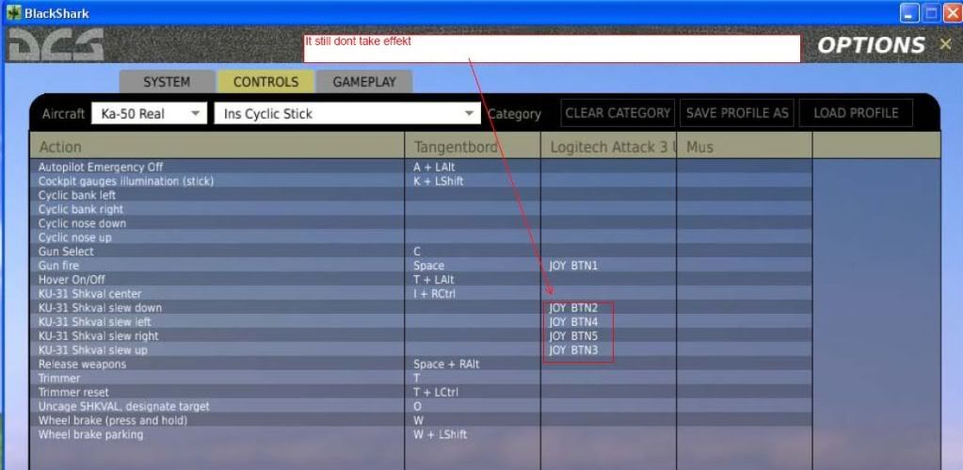Click SAVE PROFILE AS button
The image size is (963, 470).
coord(737,113)
